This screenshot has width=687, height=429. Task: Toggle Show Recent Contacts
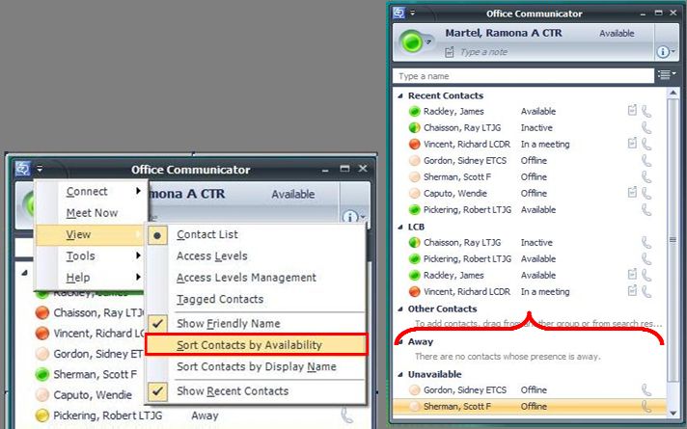(257, 391)
